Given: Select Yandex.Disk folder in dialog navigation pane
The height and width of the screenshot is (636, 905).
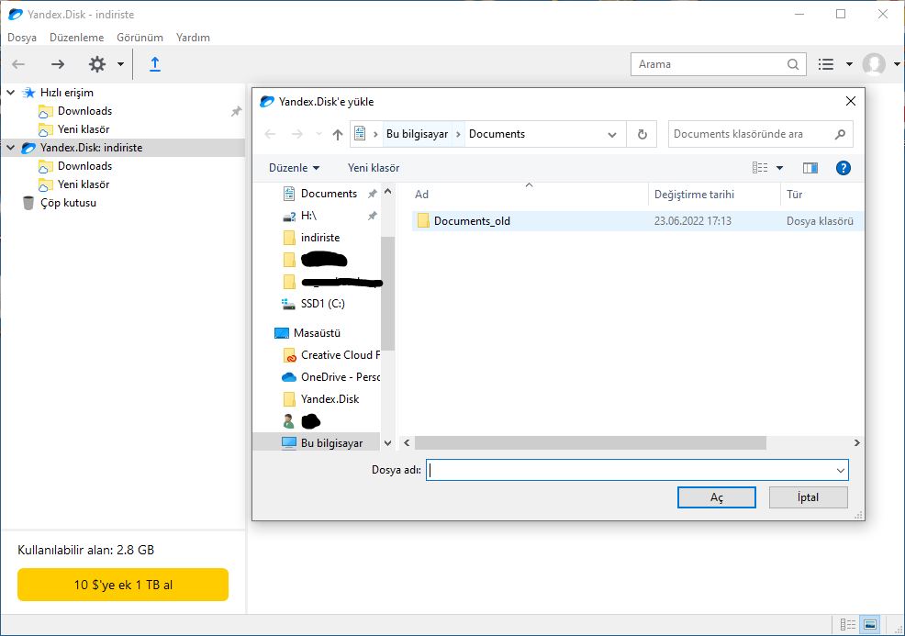Looking at the screenshot, I should tap(330, 399).
